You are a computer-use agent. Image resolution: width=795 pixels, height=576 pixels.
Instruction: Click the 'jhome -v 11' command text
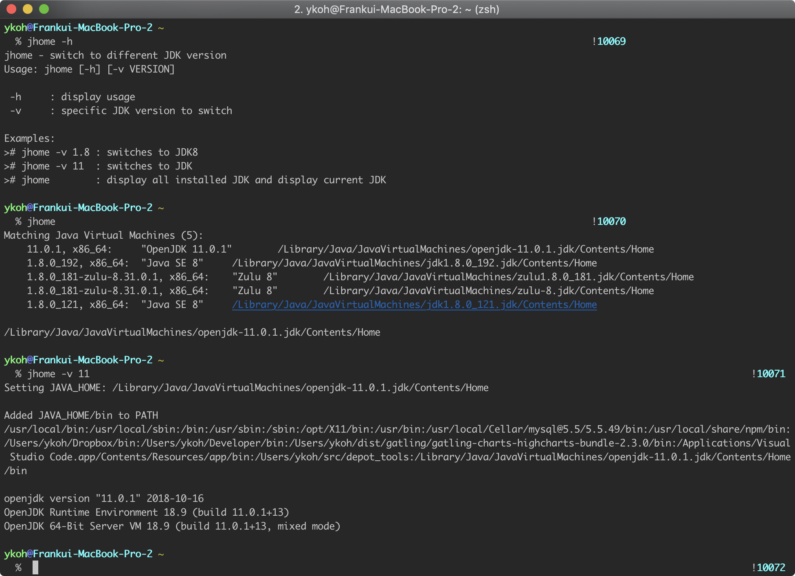pyautogui.click(x=58, y=374)
